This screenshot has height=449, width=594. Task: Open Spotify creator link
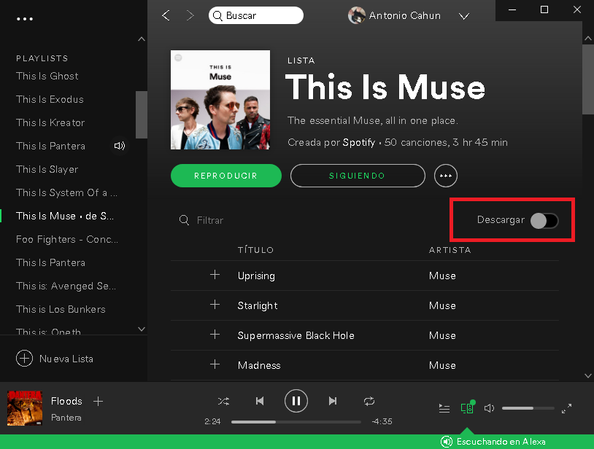[359, 143]
